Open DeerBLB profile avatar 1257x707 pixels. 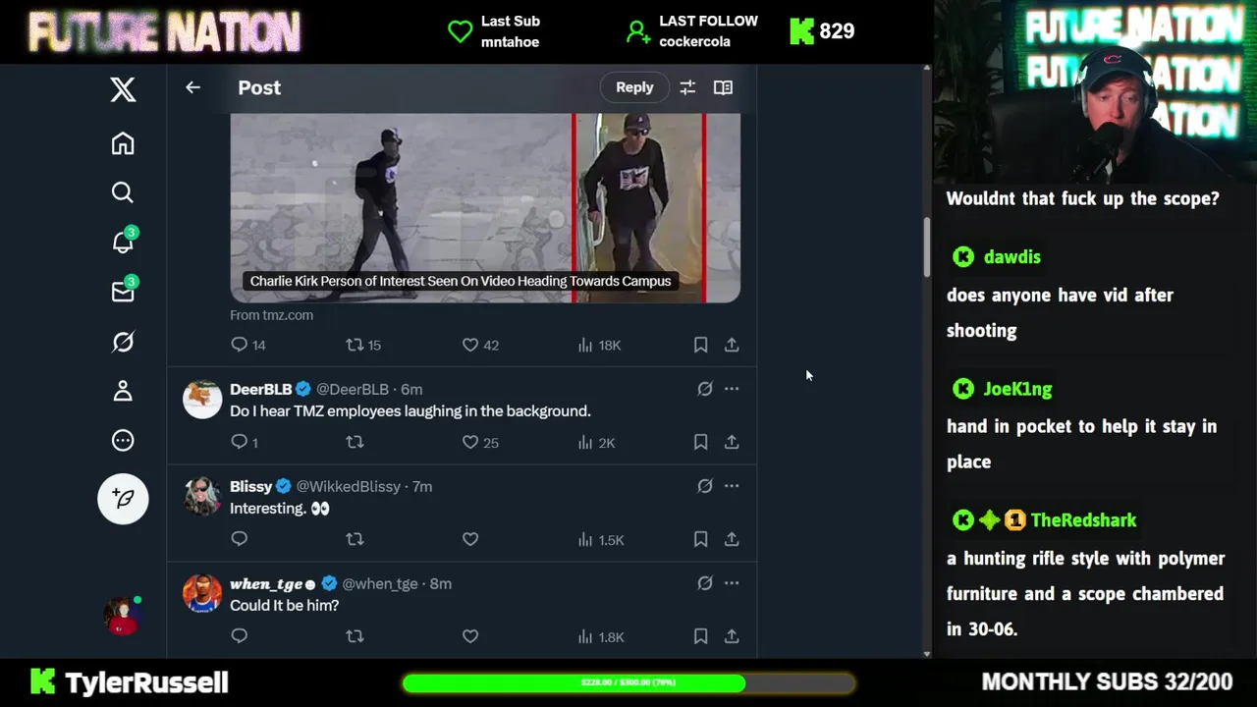coord(202,400)
